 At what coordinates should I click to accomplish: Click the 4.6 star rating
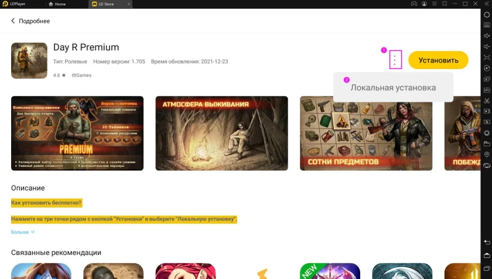point(59,75)
